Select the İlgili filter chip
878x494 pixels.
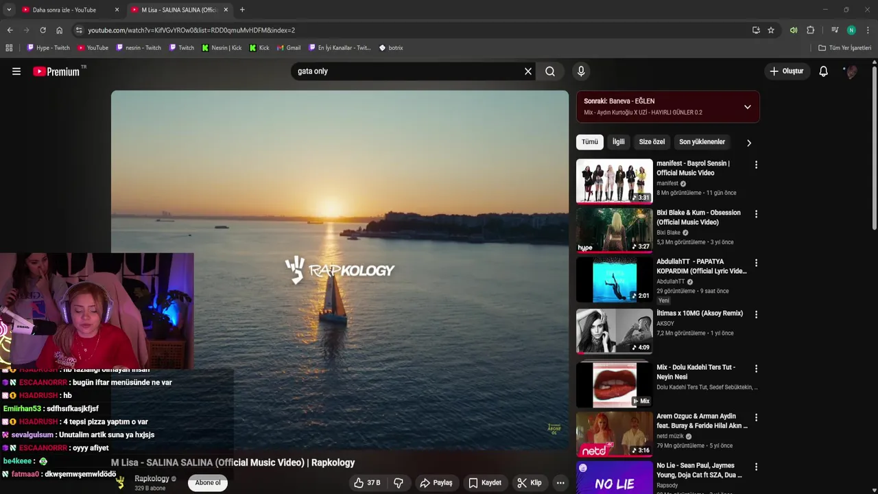coord(619,142)
